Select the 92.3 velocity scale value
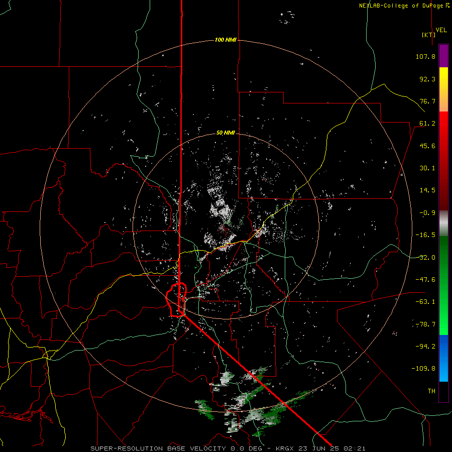Viewport: 452px width, 452px height. point(427,79)
